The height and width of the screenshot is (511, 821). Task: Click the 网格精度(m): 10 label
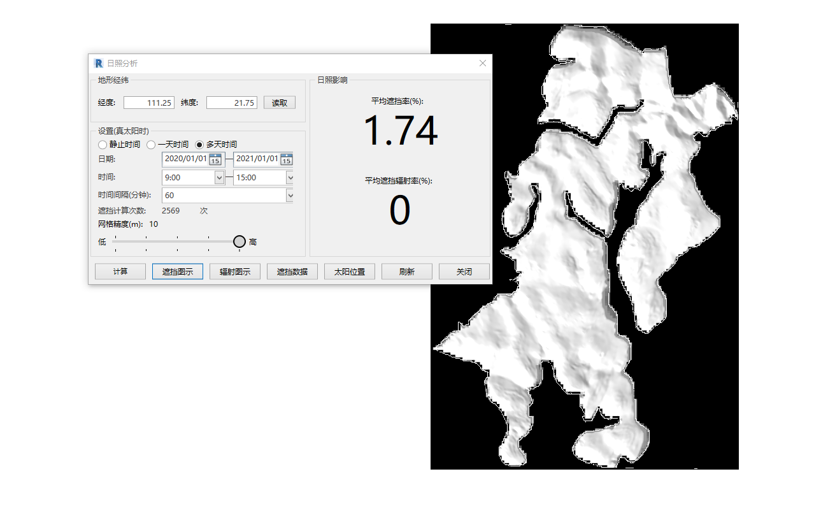point(128,224)
